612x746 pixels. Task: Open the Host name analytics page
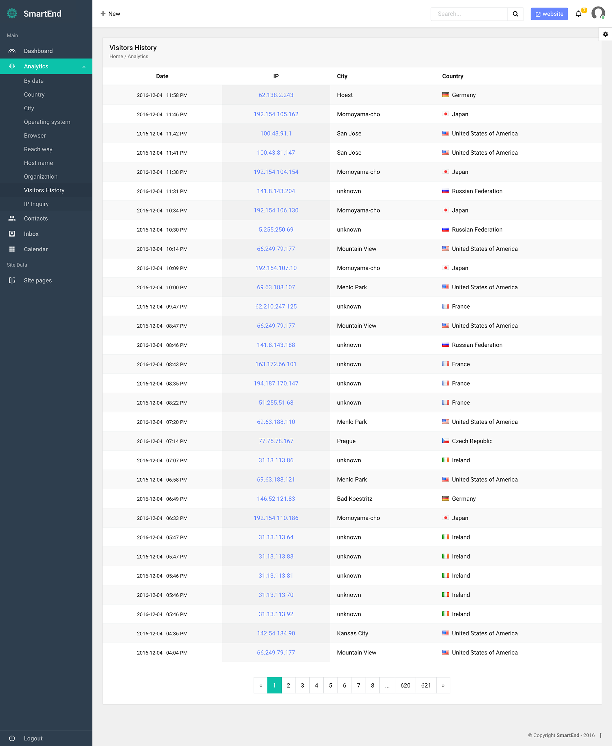pyautogui.click(x=38, y=163)
